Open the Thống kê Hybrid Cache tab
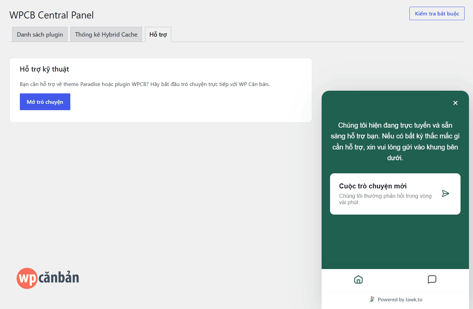 tap(106, 35)
